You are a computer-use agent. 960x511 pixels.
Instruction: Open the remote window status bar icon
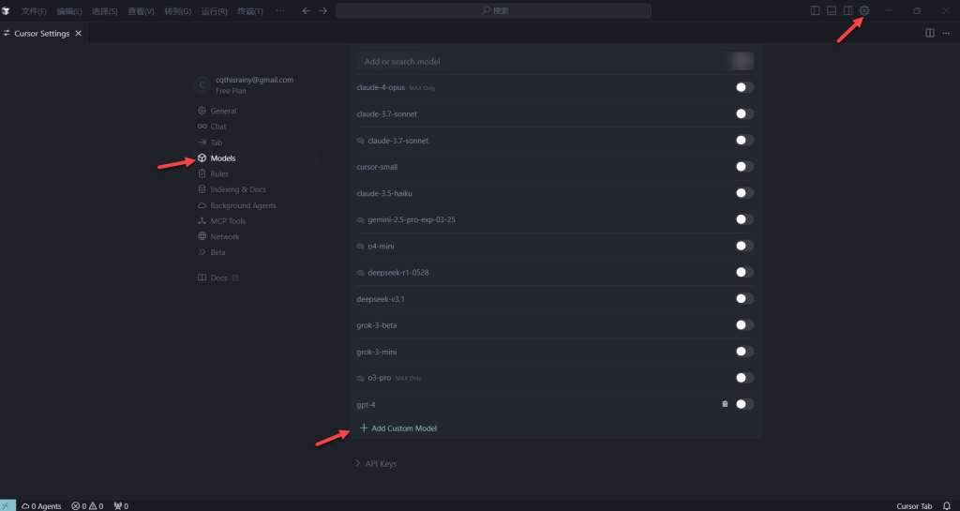click(7, 505)
